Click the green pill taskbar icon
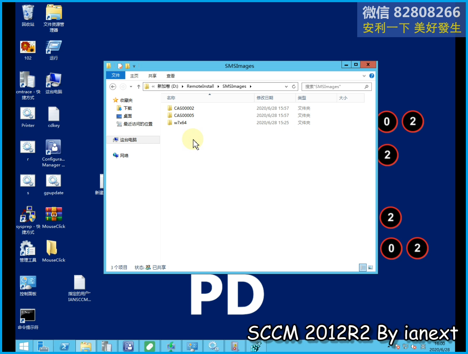The image size is (468, 354). click(150, 346)
